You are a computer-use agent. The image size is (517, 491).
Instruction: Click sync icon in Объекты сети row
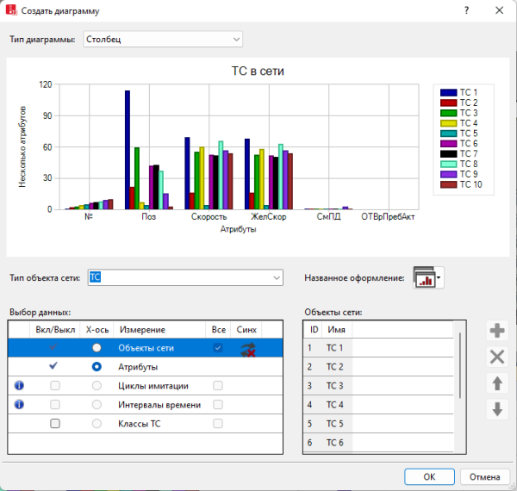[247, 348]
